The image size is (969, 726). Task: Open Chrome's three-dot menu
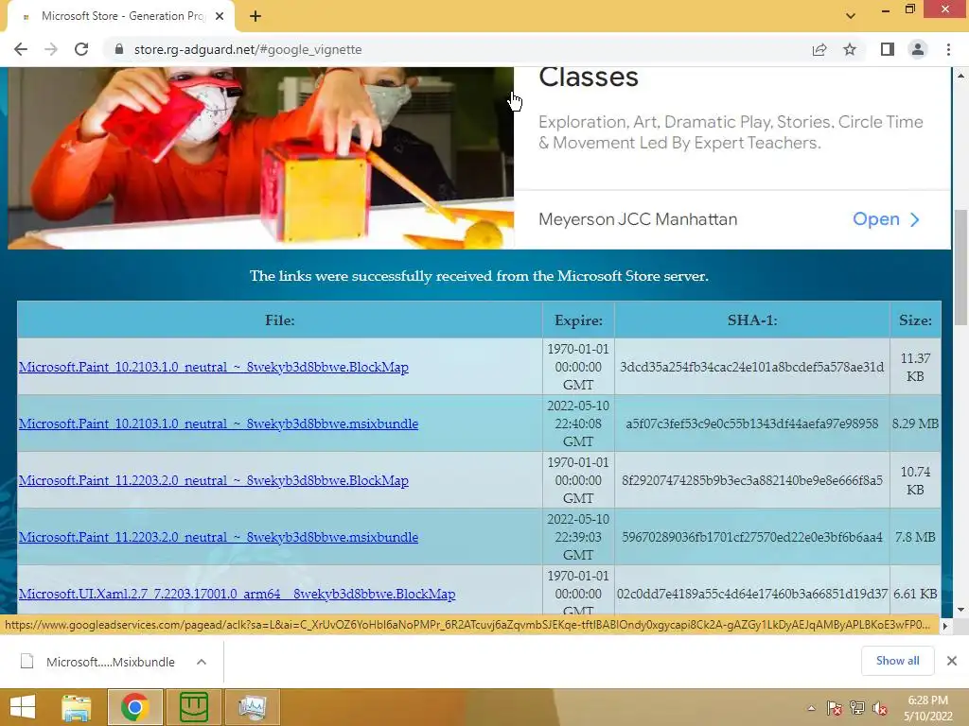(948, 49)
